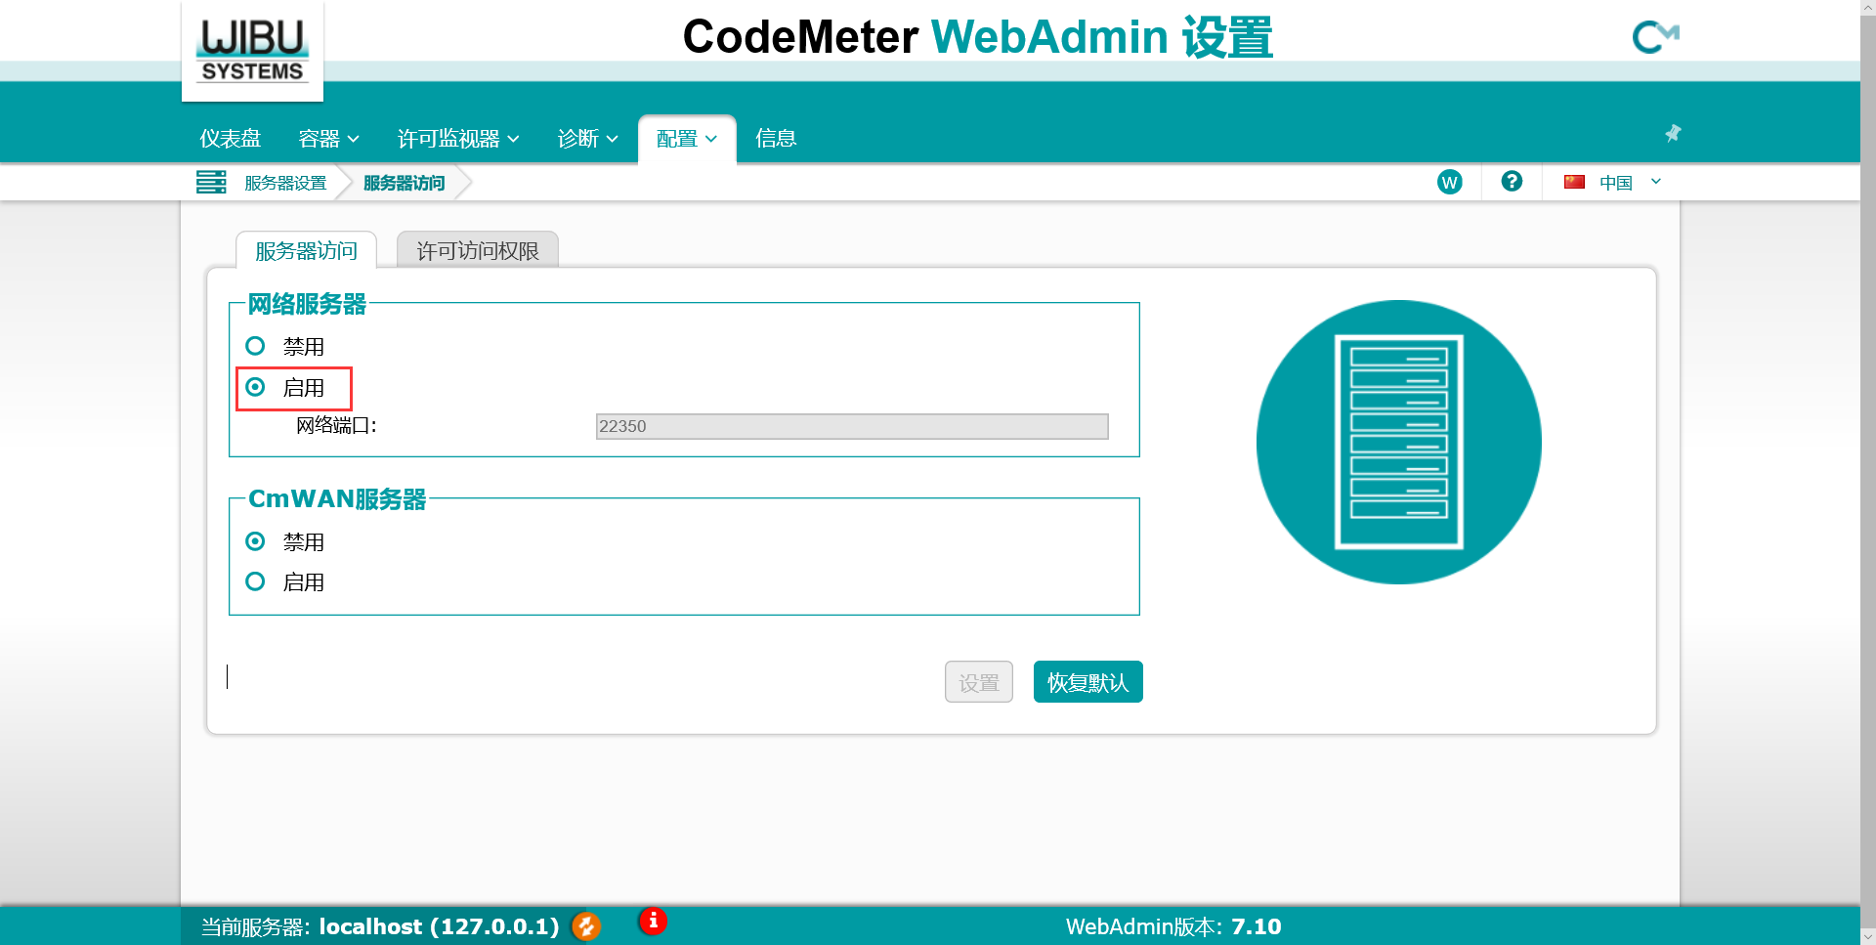Click the W WebAdmin circle icon
The height and width of the screenshot is (945, 1876).
click(x=1450, y=182)
